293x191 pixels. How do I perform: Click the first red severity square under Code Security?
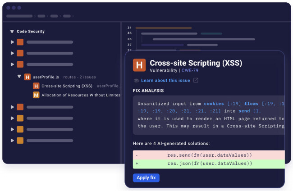20,42
